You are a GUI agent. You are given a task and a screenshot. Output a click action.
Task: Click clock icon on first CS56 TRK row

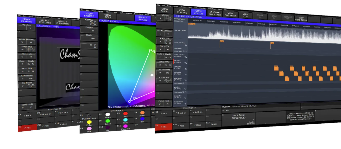coord(183,51)
